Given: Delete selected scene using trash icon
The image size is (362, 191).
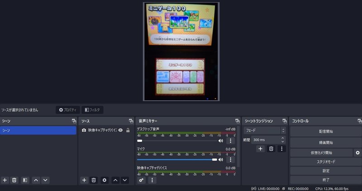Looking at the screenshot, I should (14, 180).
